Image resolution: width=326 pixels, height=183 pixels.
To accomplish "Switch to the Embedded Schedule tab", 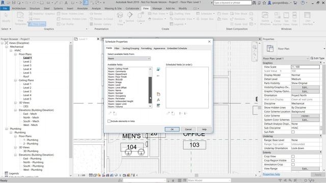I will [x=177, y=48].
